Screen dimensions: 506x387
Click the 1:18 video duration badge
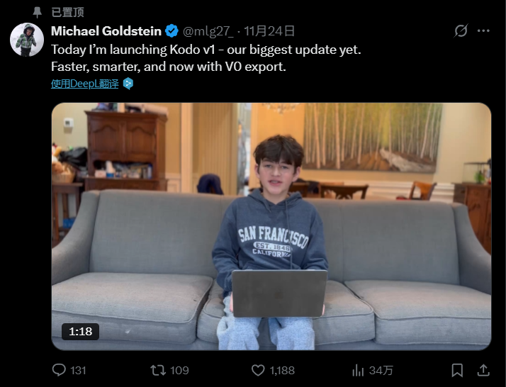point(80,331)
